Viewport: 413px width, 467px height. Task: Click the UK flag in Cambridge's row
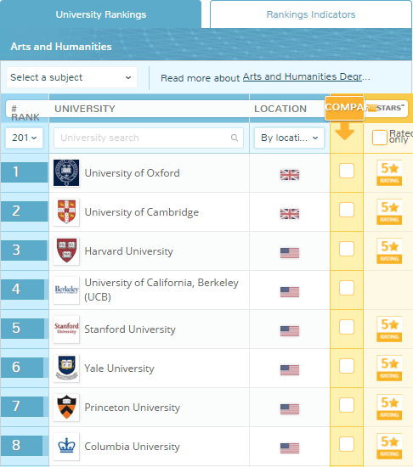[x=290, y=214]
